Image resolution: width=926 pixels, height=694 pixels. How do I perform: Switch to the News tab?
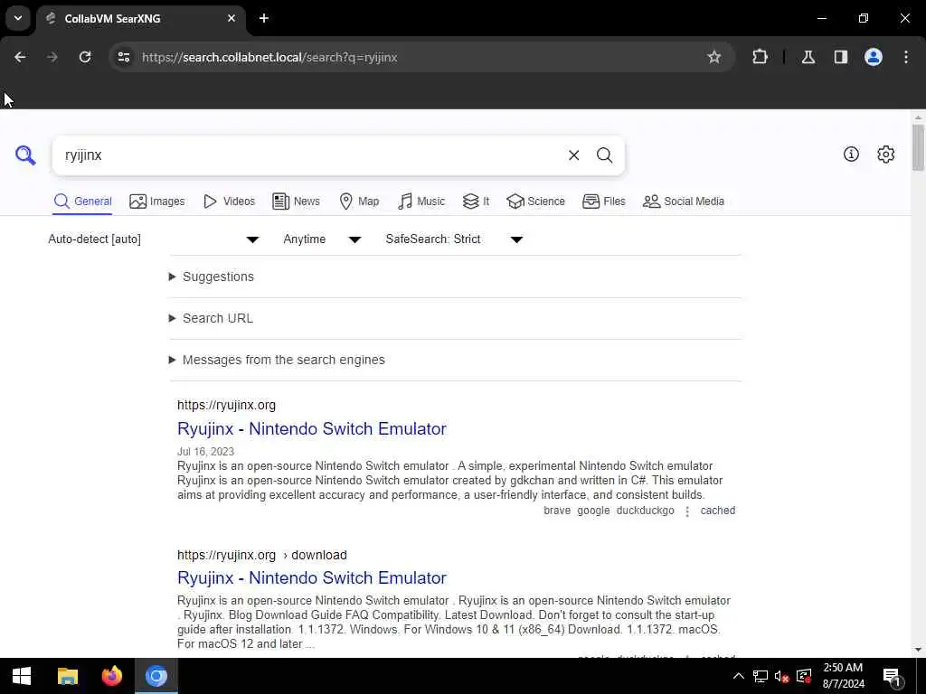pos(296,202)
